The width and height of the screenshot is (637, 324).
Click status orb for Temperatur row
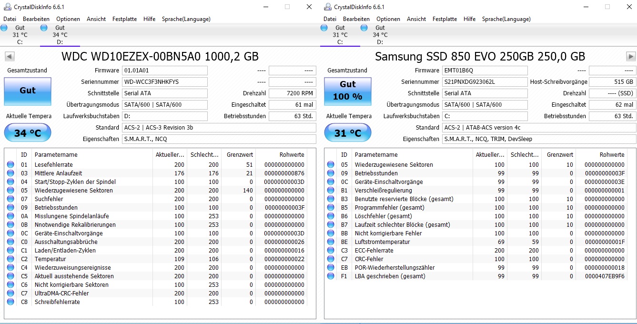[10, 259]
